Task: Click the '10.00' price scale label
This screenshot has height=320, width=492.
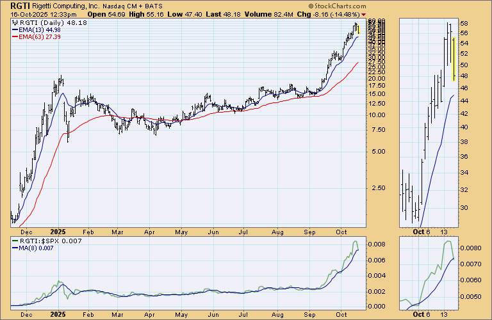Action: (x=377, y=115)
